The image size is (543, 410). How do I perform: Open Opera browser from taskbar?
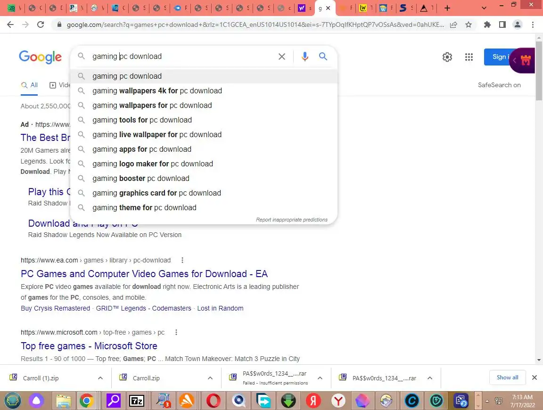tap(214, 401)
